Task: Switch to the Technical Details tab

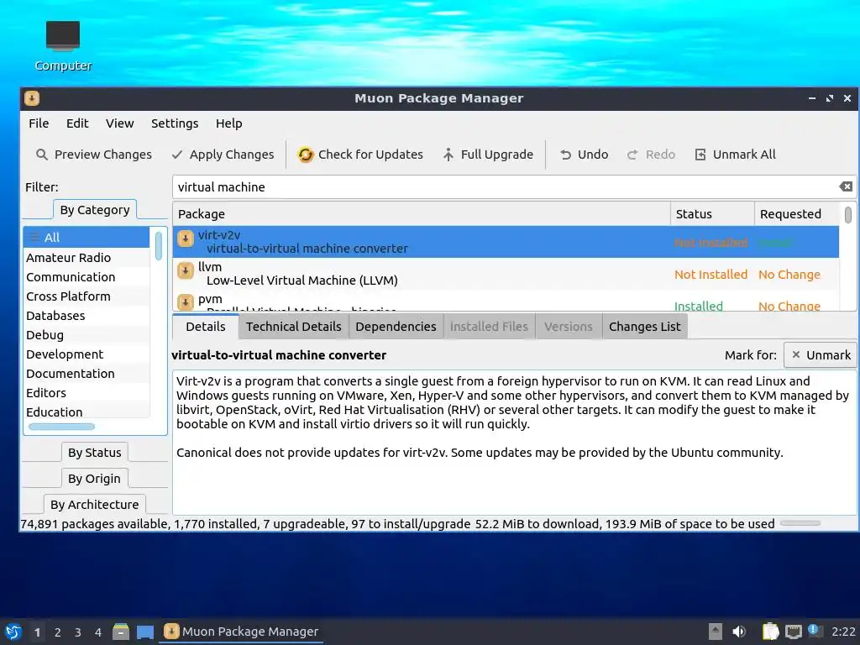Action: coord(293,327)
